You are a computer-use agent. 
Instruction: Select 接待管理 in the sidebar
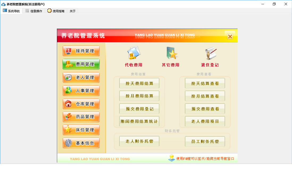tap(81, 51)
